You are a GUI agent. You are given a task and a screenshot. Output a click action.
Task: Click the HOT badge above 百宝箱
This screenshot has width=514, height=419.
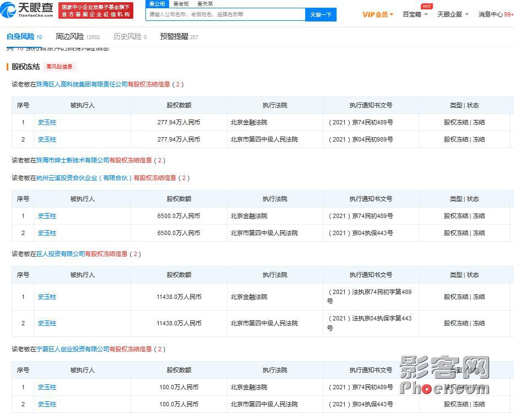(x=426, y=6)
